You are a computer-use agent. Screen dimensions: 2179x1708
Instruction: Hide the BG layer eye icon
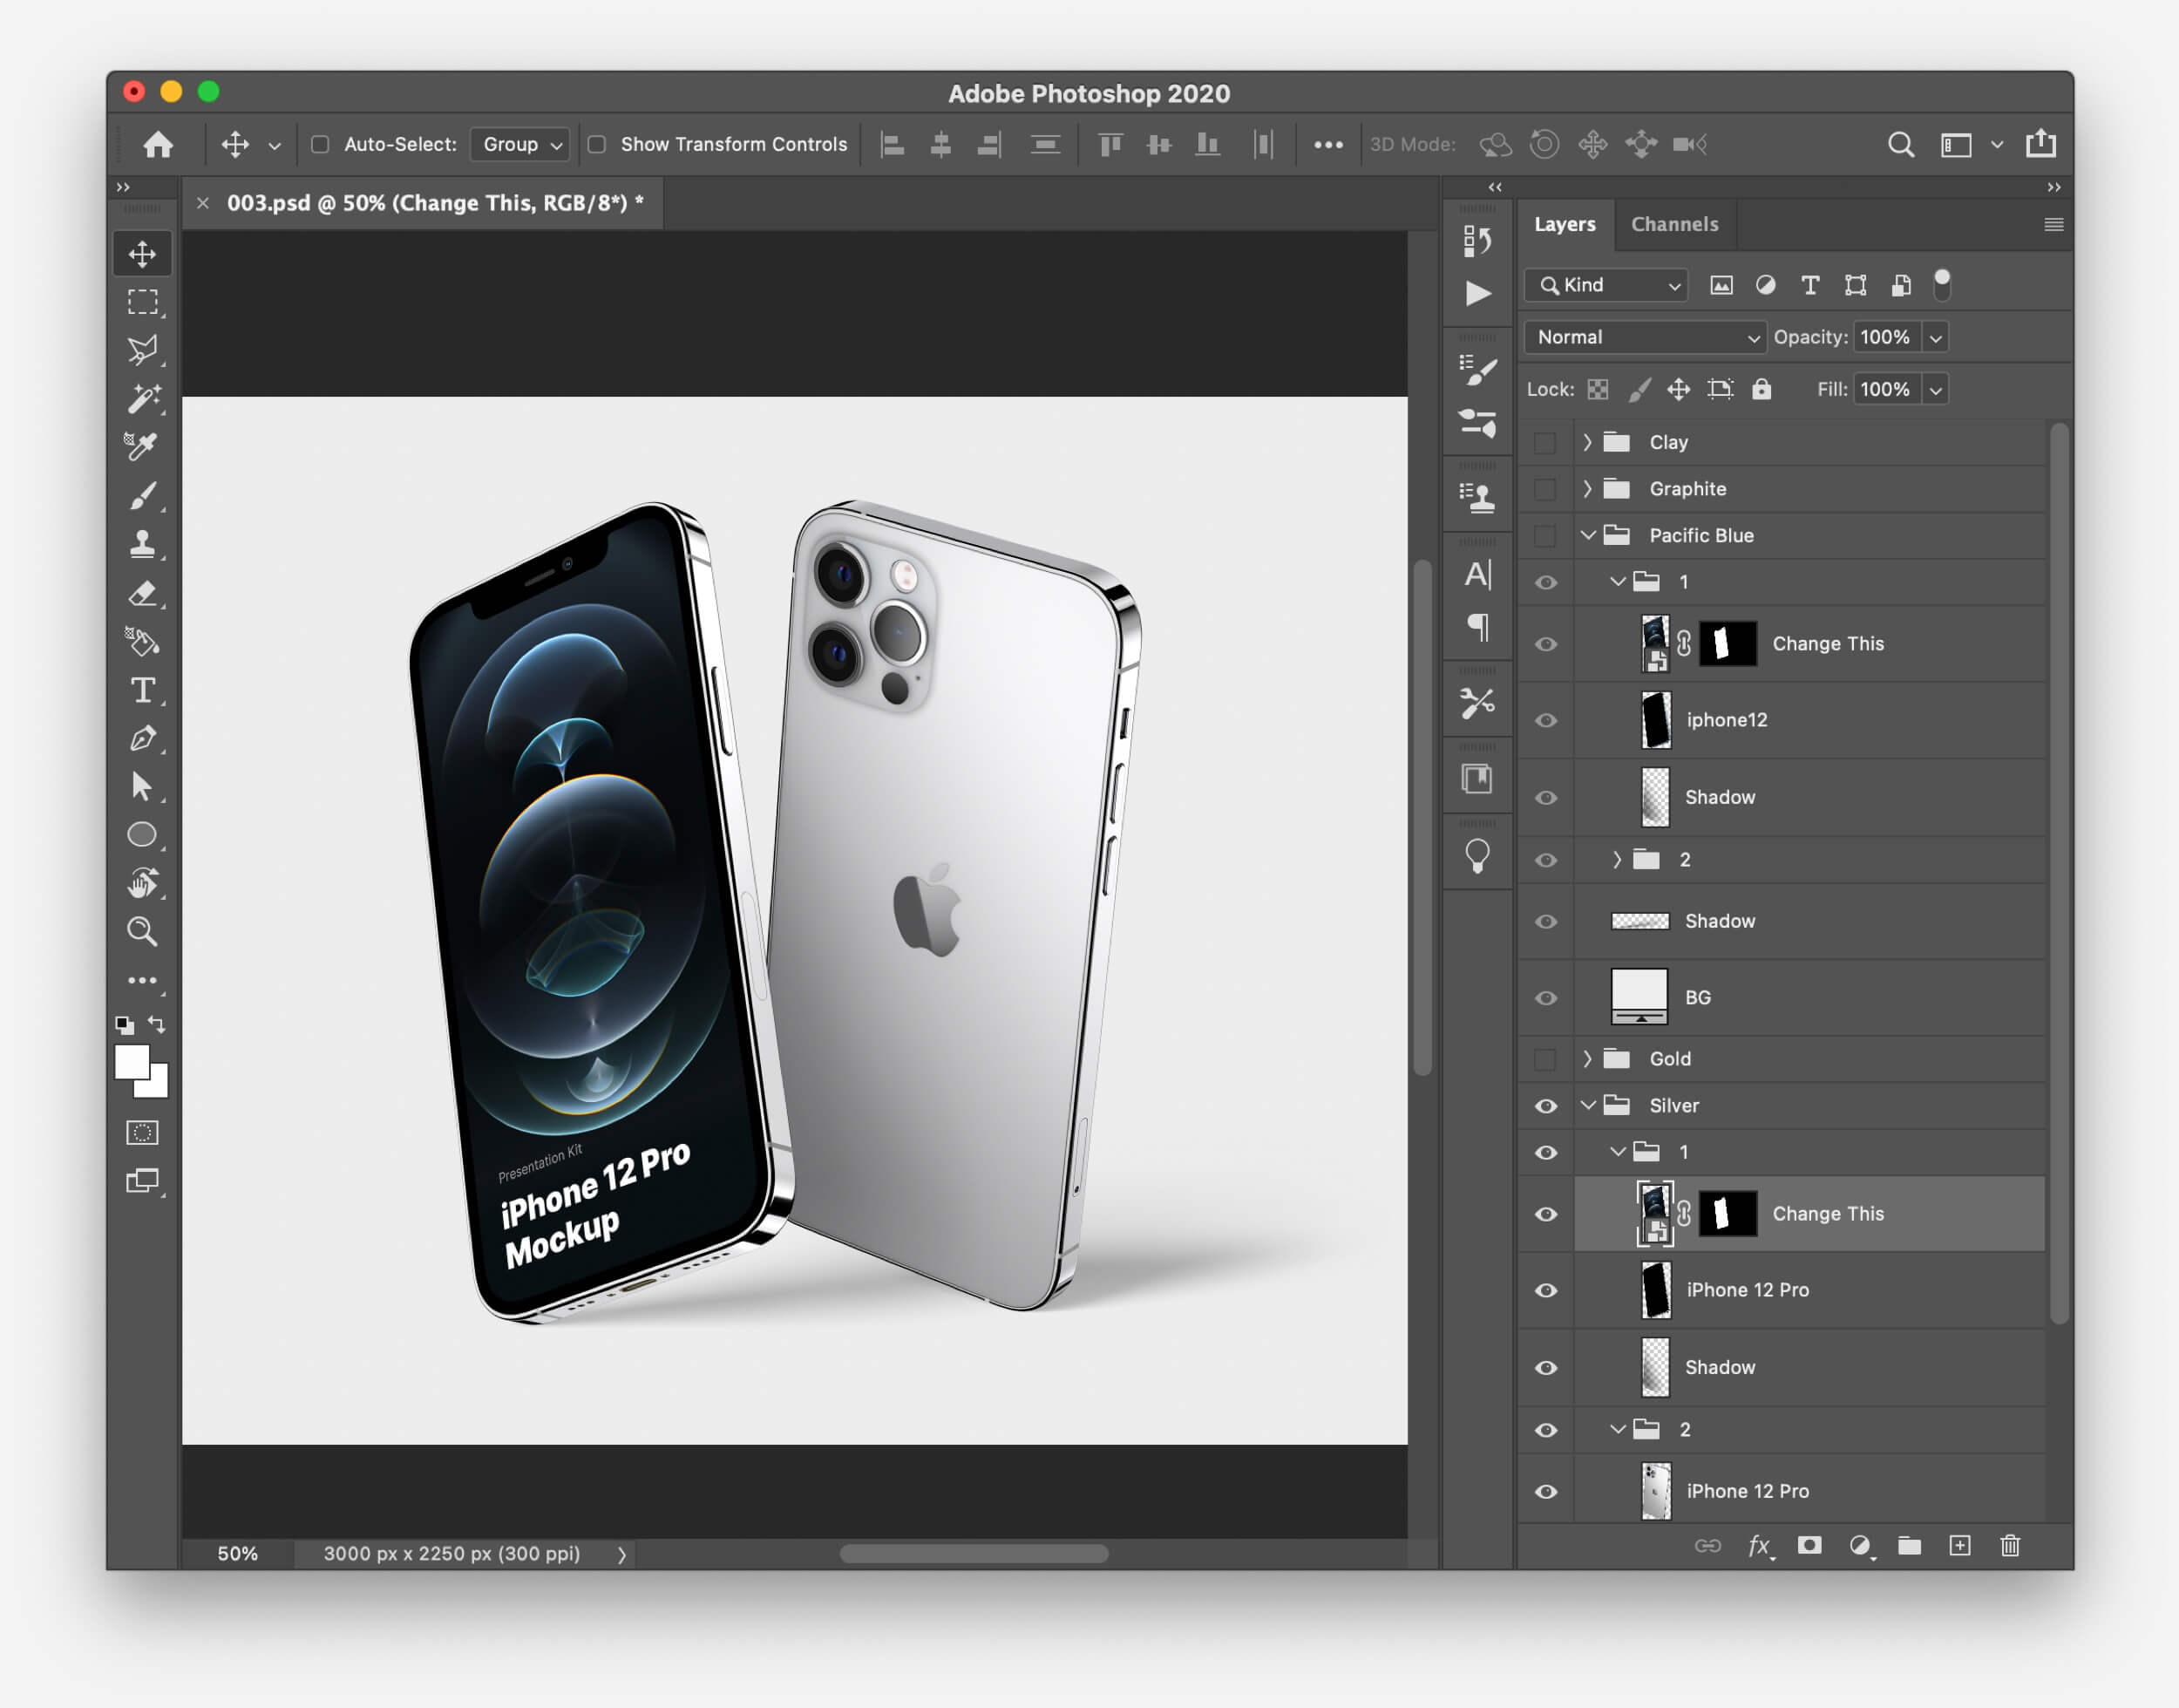1545,998
